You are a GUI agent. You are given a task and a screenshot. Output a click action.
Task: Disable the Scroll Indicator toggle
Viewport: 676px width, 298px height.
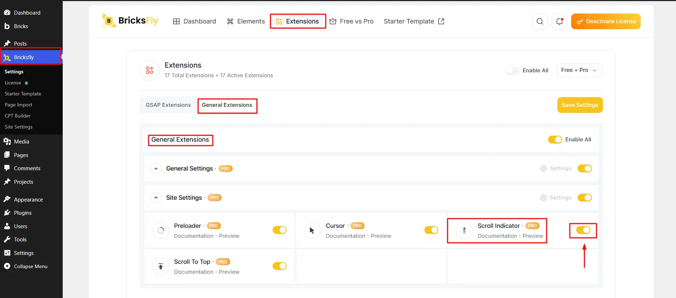[583, 230]
